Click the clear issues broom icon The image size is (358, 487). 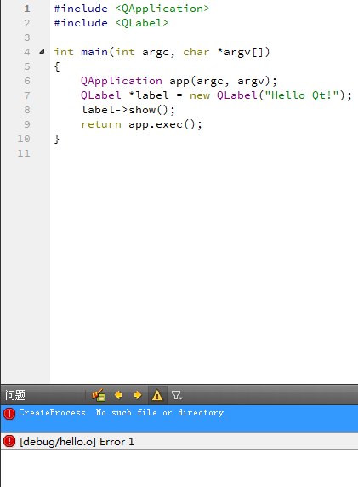click(99, 395)
